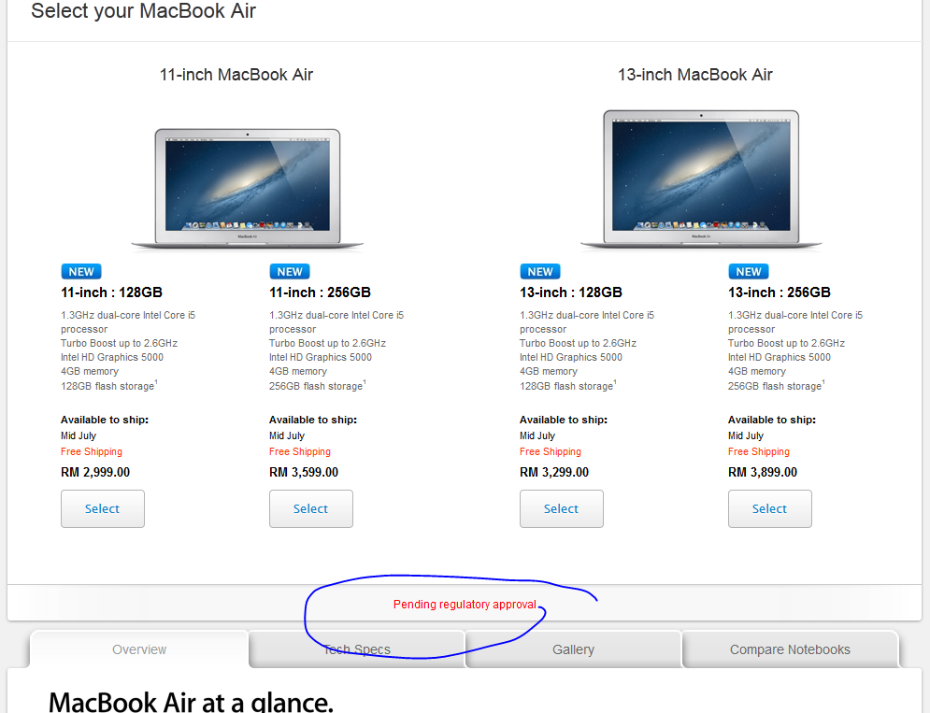Select the 11-inch 128GB model button
The image size is (930, 713).
103,508
